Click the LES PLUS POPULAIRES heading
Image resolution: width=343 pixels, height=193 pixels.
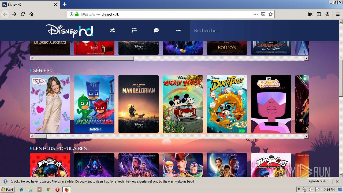61,149
